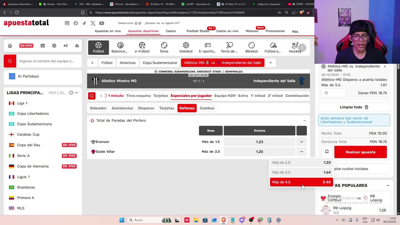
Task: Go to home icon in sidebar
Action: [x=10, y=46]
